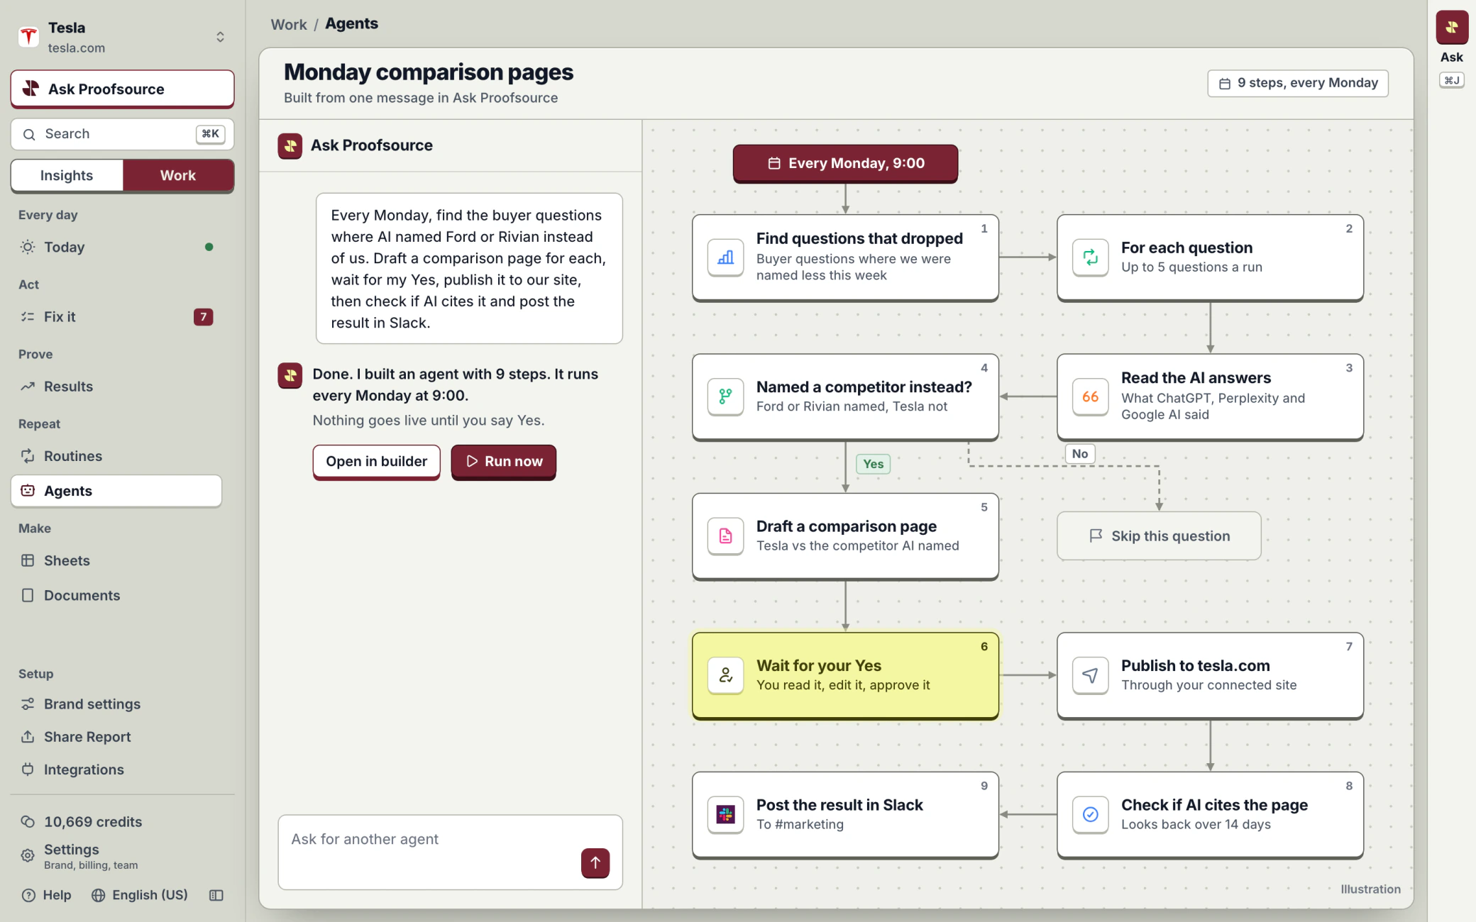
Task: Focus the Search field
Action: [x=122, y=134]
